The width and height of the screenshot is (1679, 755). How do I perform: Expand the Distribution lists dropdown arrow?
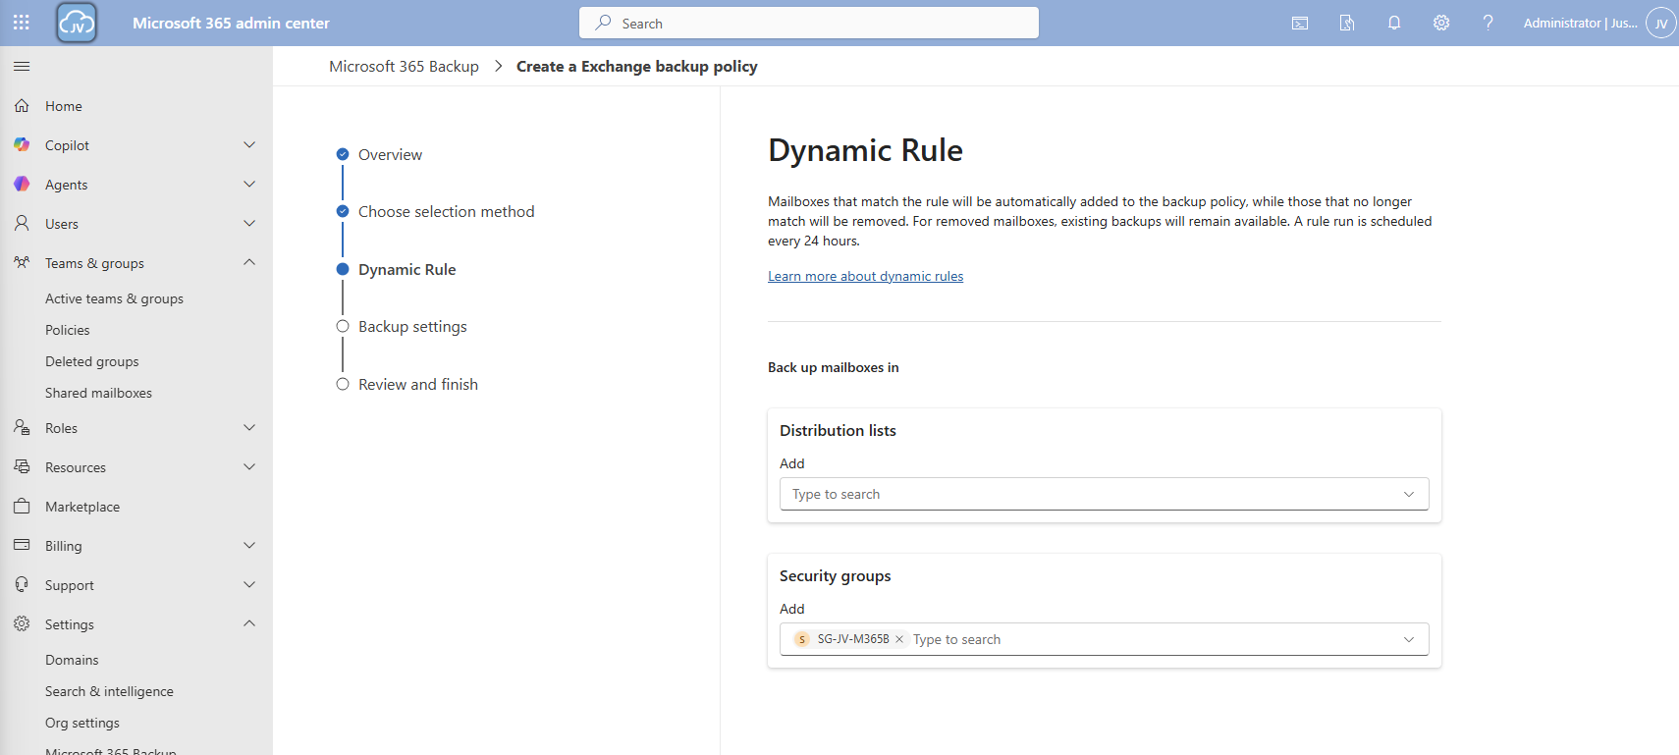1409,494
